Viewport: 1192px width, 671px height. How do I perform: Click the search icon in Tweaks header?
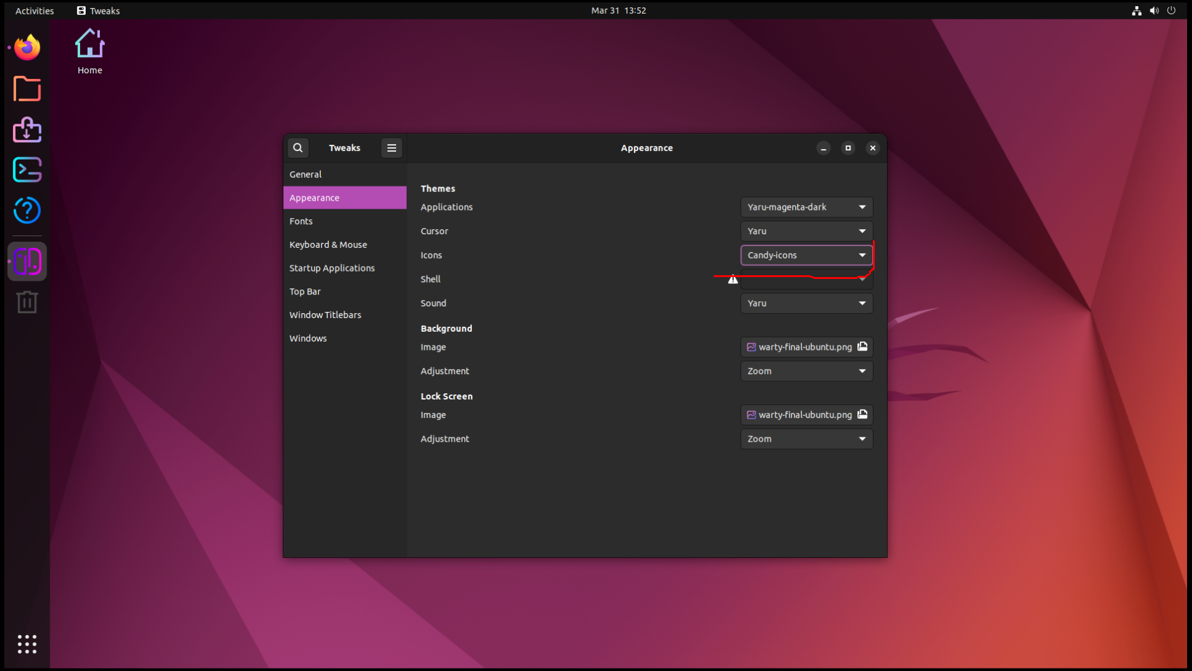pos(298,148)
